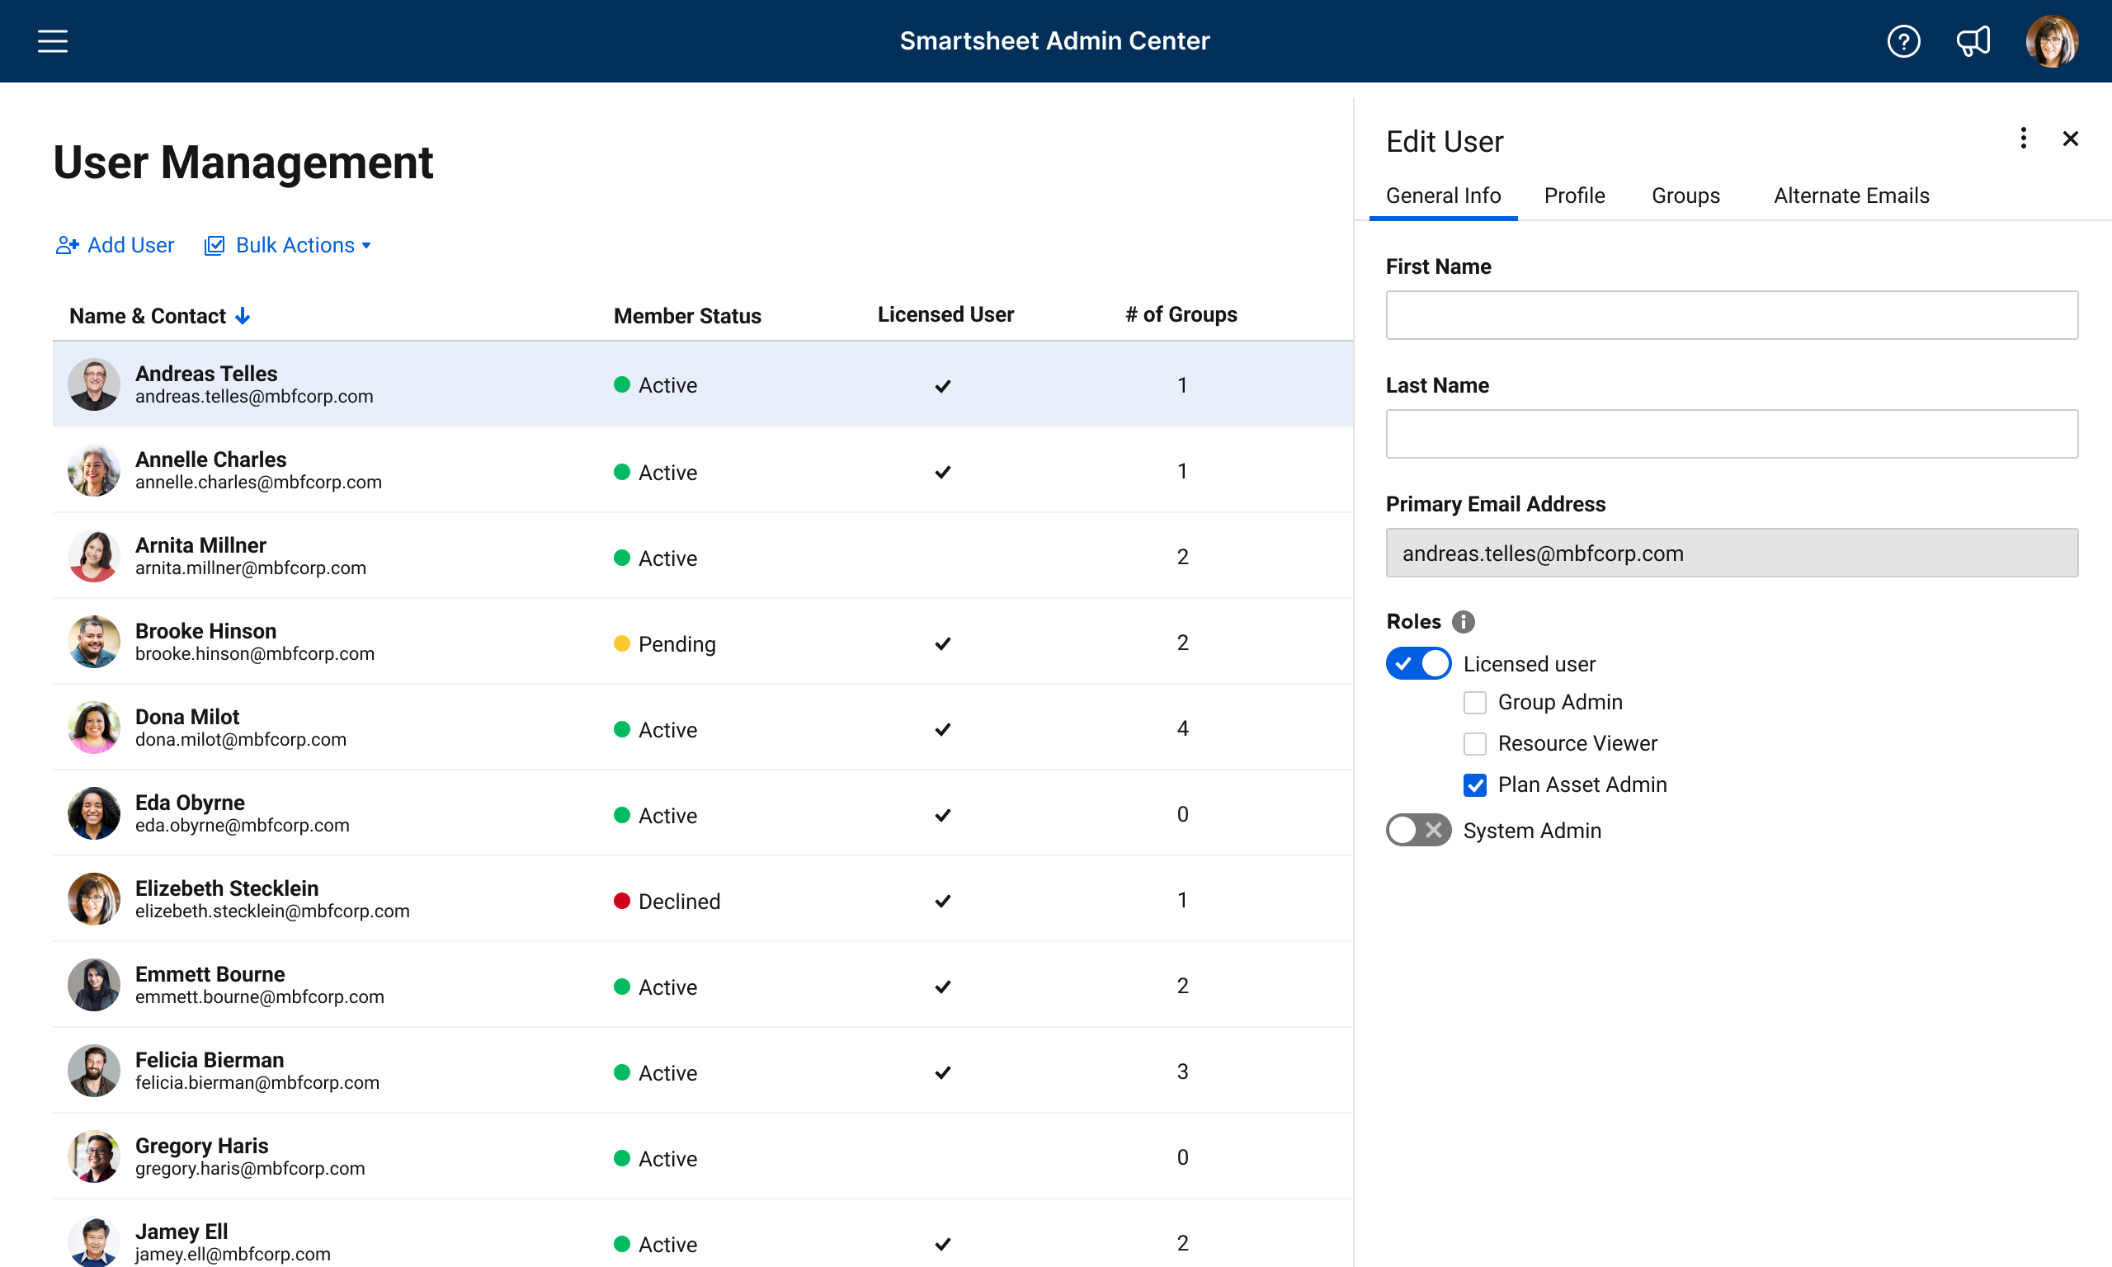Viewport: 2112px width, 1267px height.
Task: Switch to the Profile tab
Action: tap(1573, 196)
